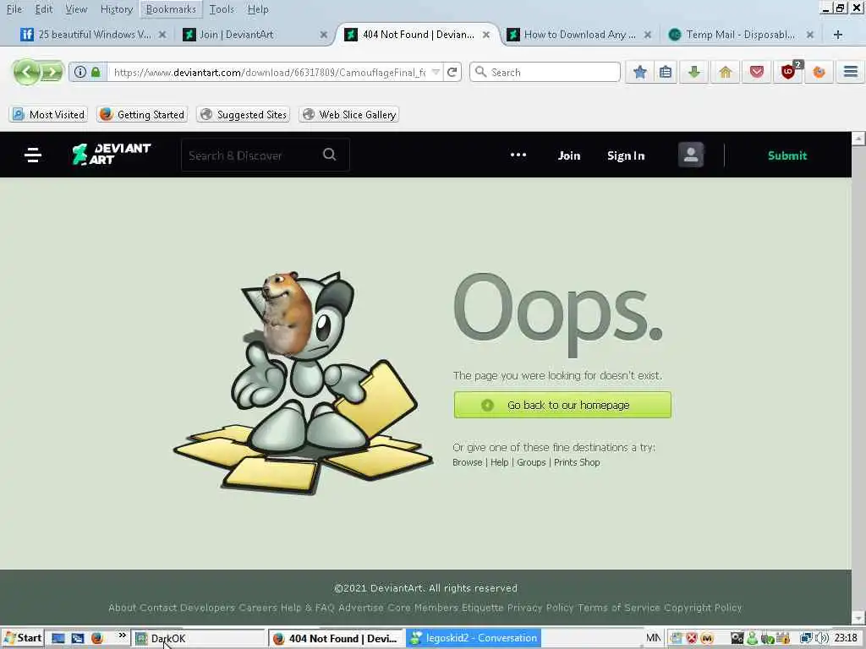The image size is (866, 649).
Task: Open the Prints Shop link
Action: tap(577, 462)
